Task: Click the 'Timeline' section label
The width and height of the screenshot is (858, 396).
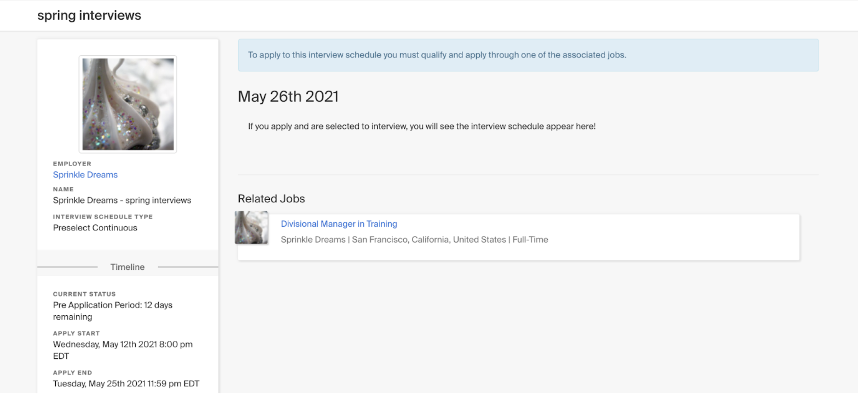Action: tap(127, 267)
